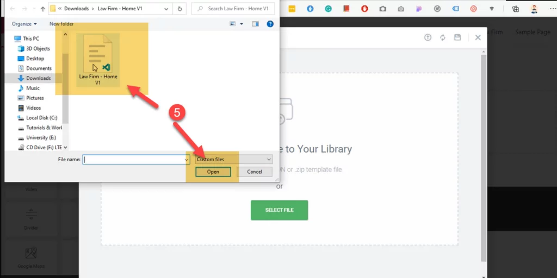
Task: Toggle the preview pane icon
Action: (x=255, y=24)
